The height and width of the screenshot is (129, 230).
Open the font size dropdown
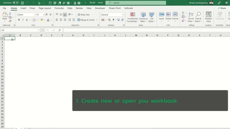[43, 15]
